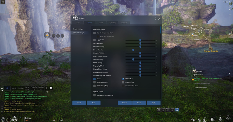Open chat settings gear icon
The height and width of the screenshot is (122, 233).
[x=2, y=89]
